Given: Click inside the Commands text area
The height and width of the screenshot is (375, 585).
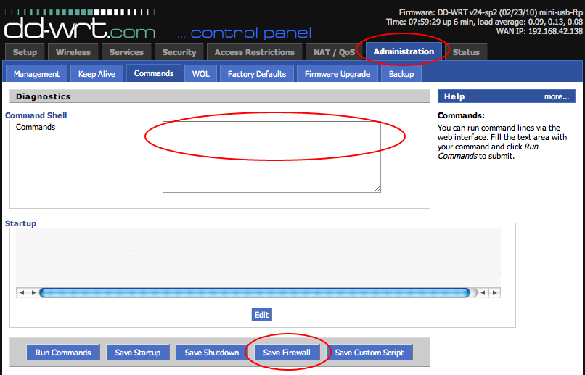Looking at the screenshot, I should coord(271,156).
